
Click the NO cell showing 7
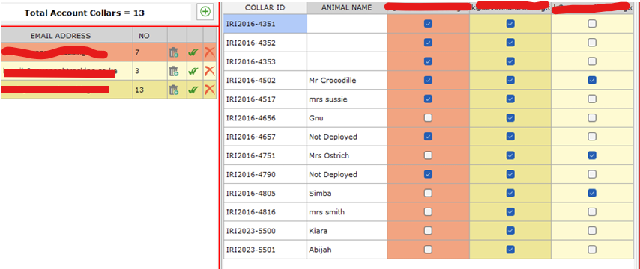pos(150,52)
